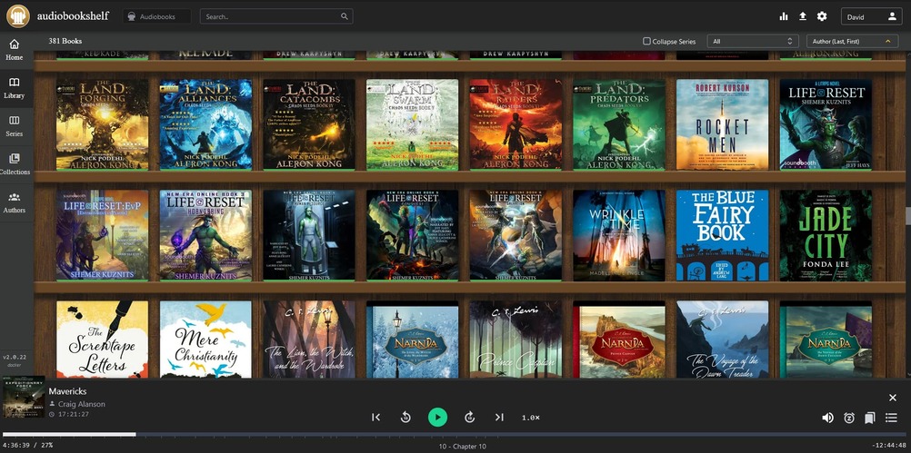Click the audiobookshelf logo icon
This screenshot has height=453, width=911.
pos(18,16)
